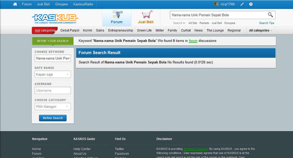Click the Refine Your Search header
This screenshot has width=293, height=158.
[x=53, y=41]
